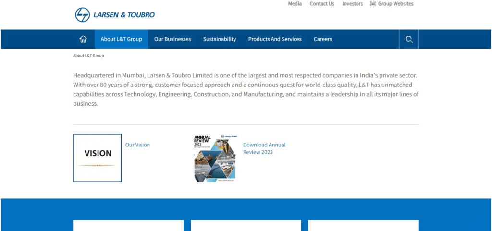Open the Contact Us page
The width and height of the screenshot is (492, 231).
point(322,4)
